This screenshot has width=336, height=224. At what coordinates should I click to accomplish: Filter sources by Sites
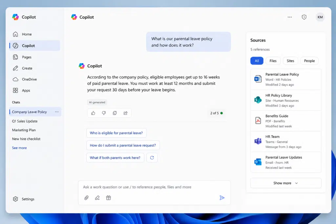[x=290, y=61]
